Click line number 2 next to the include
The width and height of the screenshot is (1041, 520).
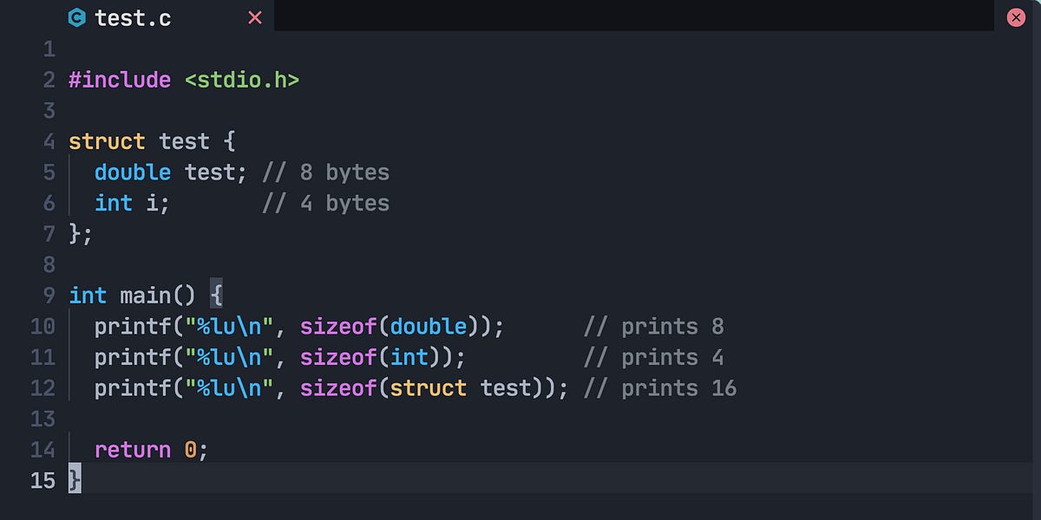48,79
